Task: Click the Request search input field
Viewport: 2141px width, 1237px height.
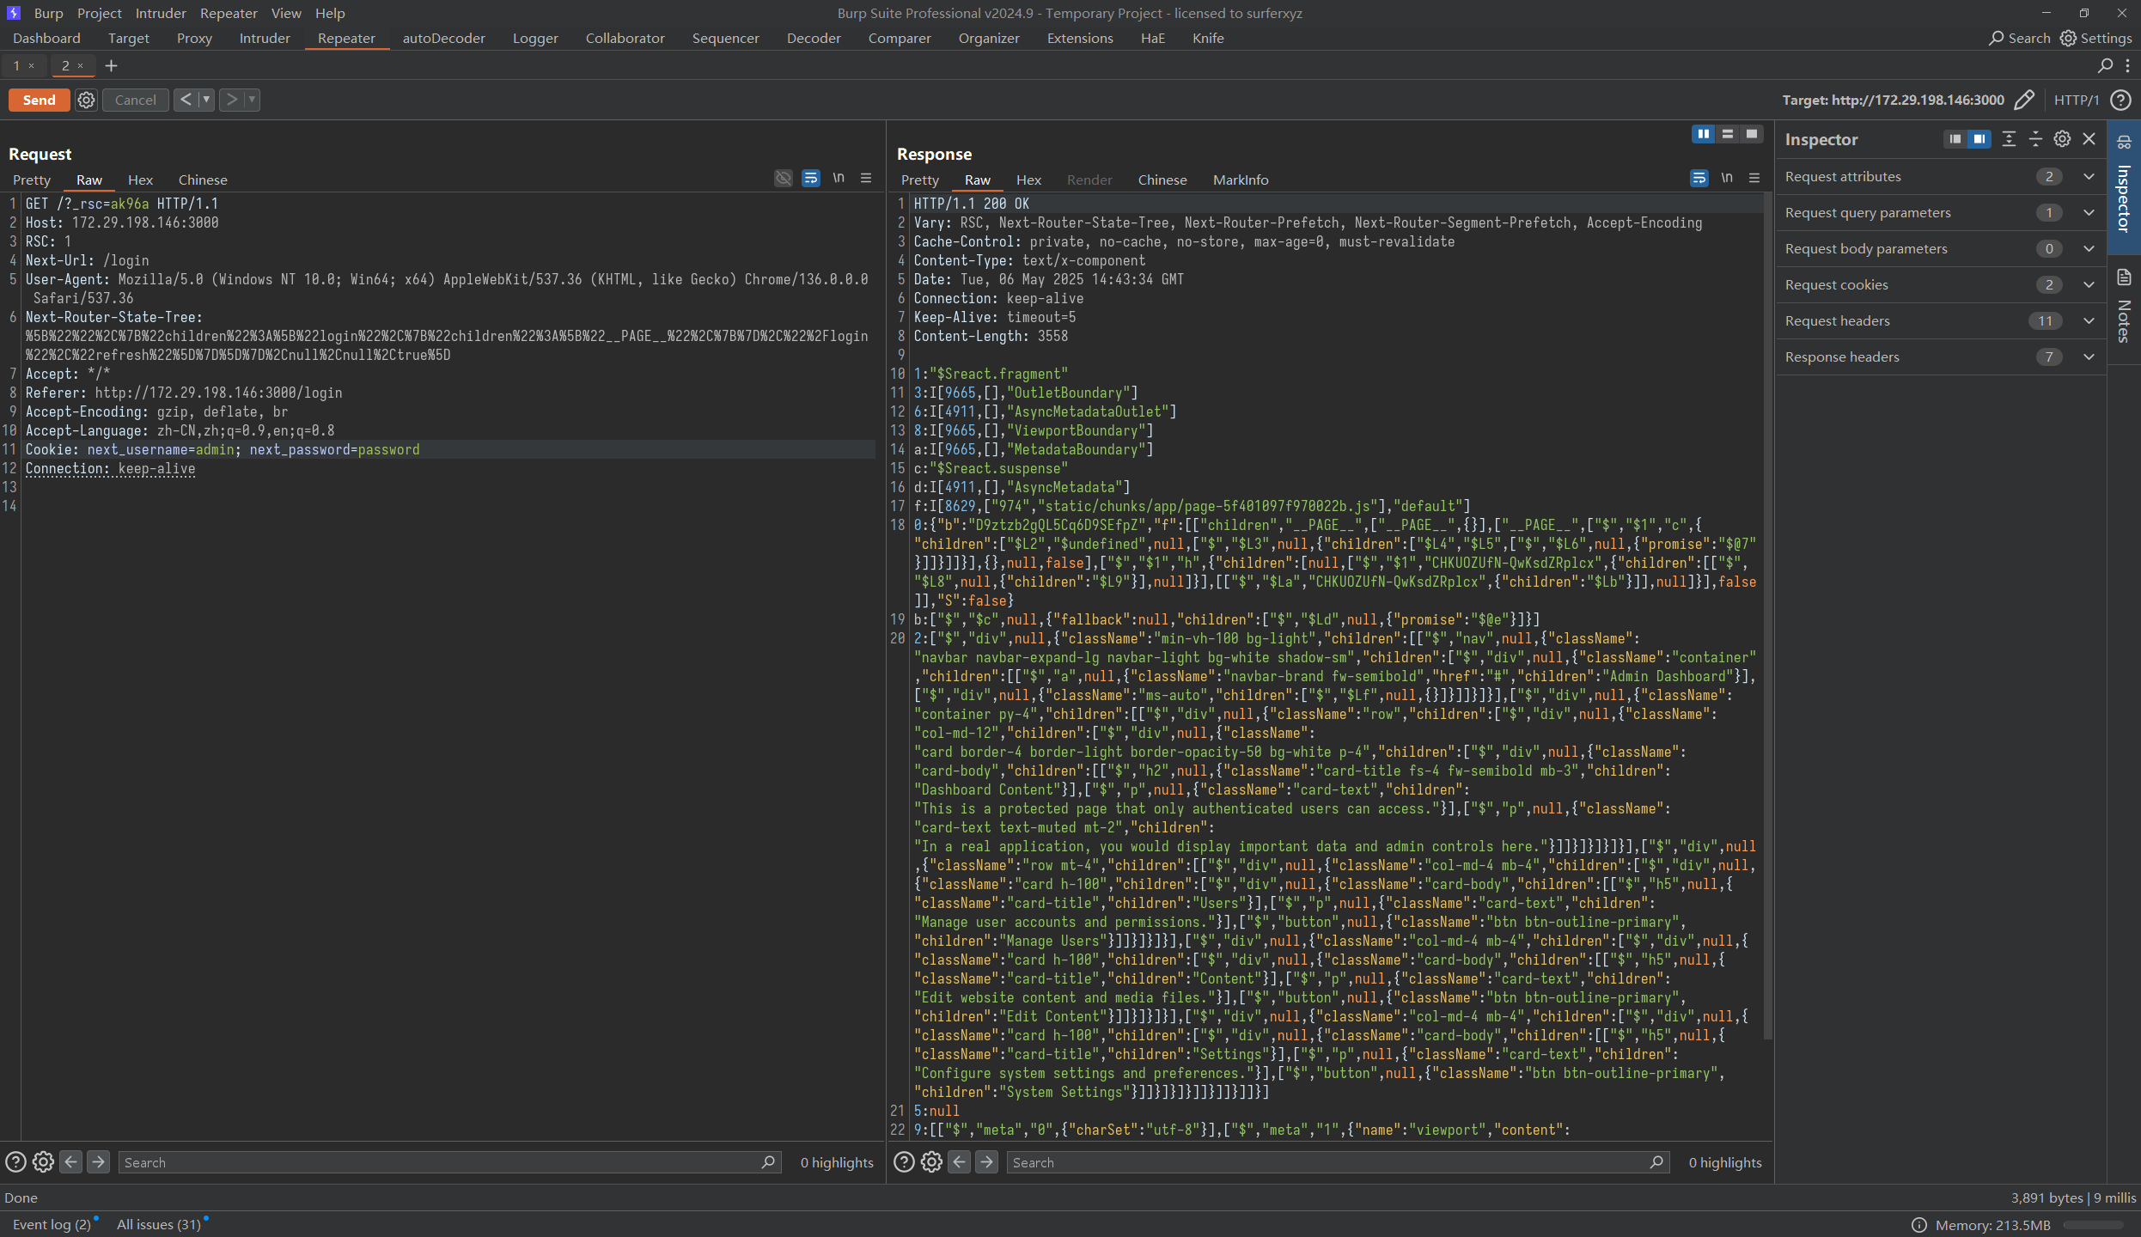Action: click(x=449, y=1162)
